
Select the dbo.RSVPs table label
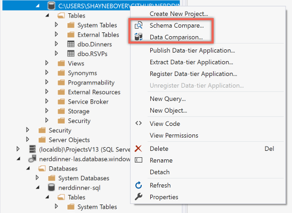click(x=92, y=54)
